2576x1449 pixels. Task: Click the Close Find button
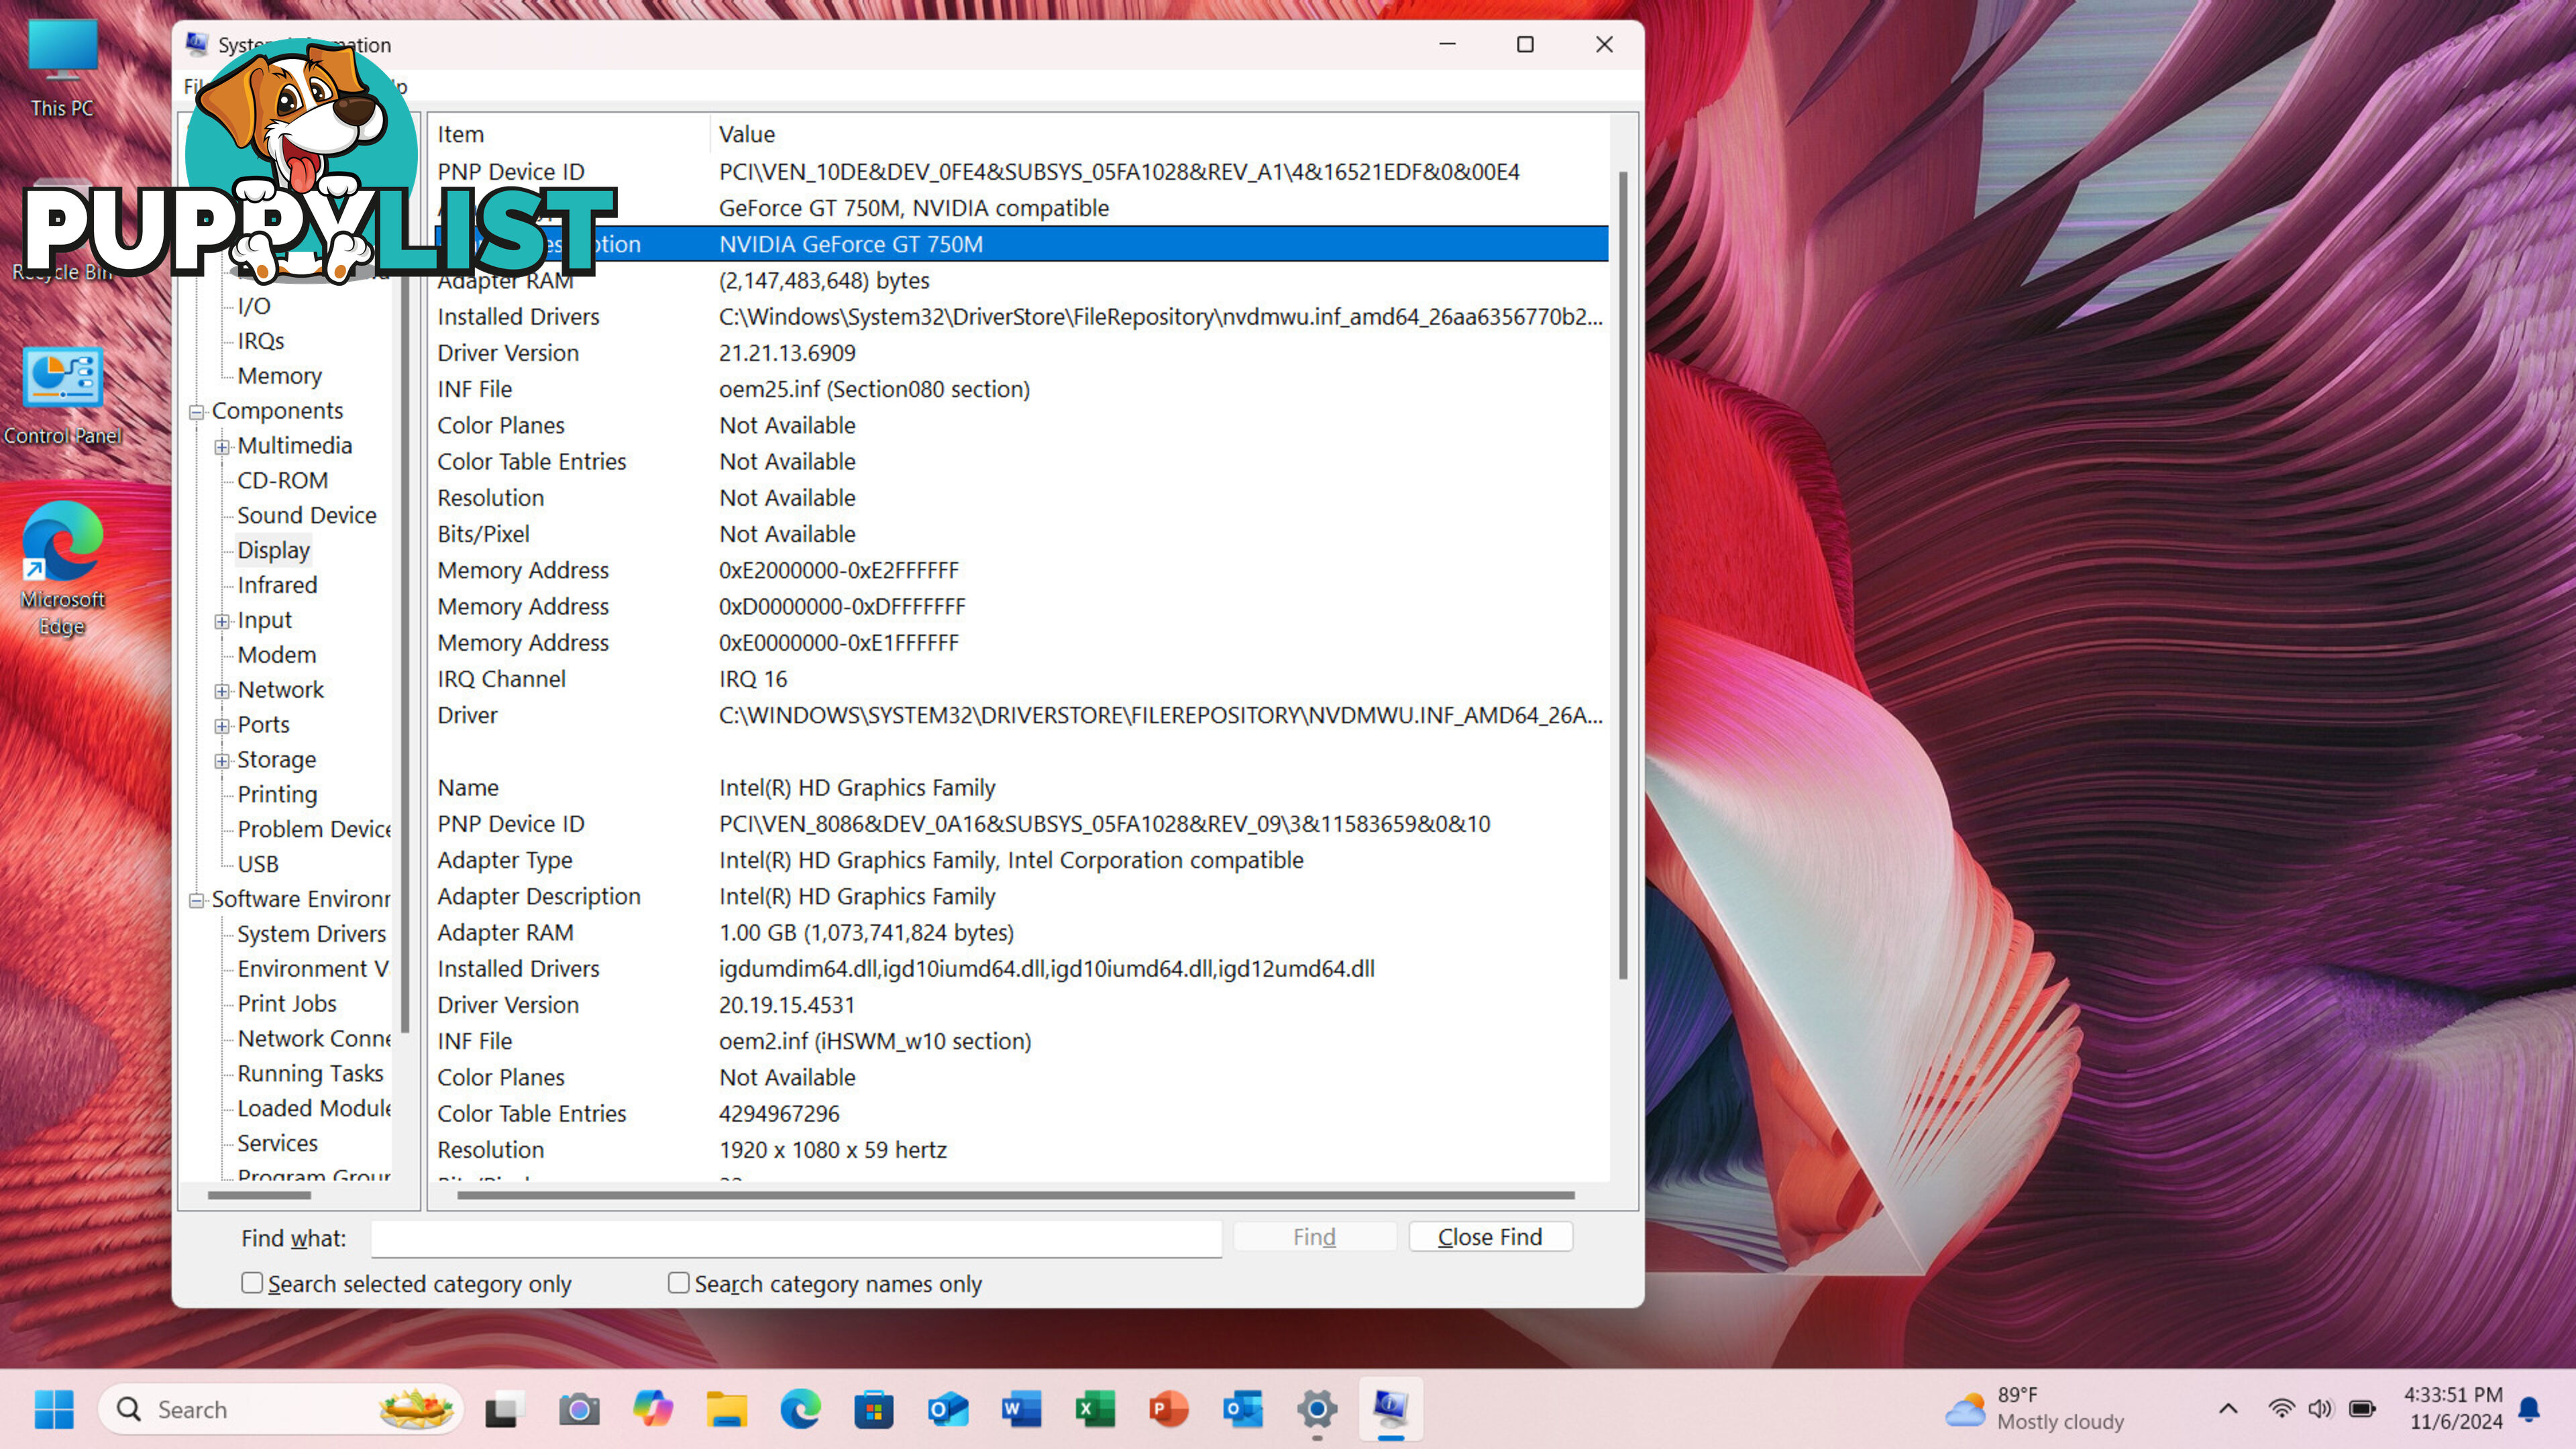coord(1490,1235)
